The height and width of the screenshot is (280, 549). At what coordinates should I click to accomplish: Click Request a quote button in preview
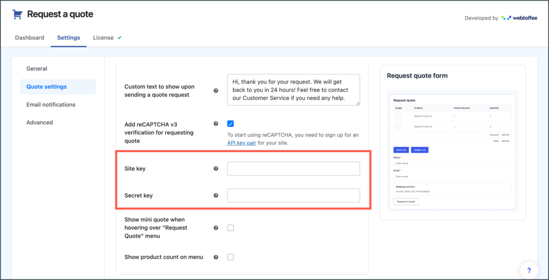(406, 202)
